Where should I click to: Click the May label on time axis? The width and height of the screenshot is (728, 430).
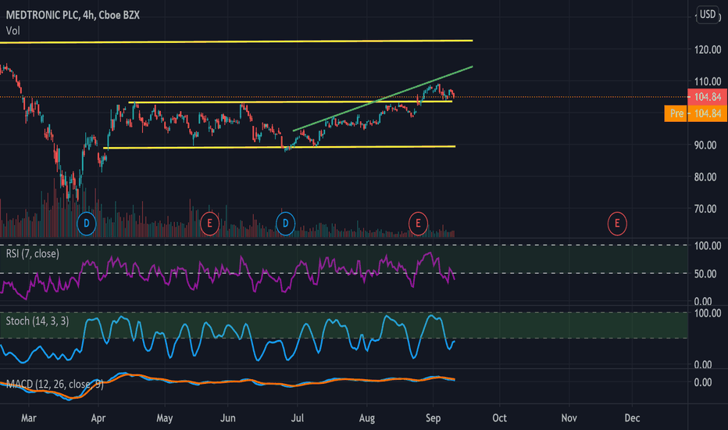coord(164,418)
